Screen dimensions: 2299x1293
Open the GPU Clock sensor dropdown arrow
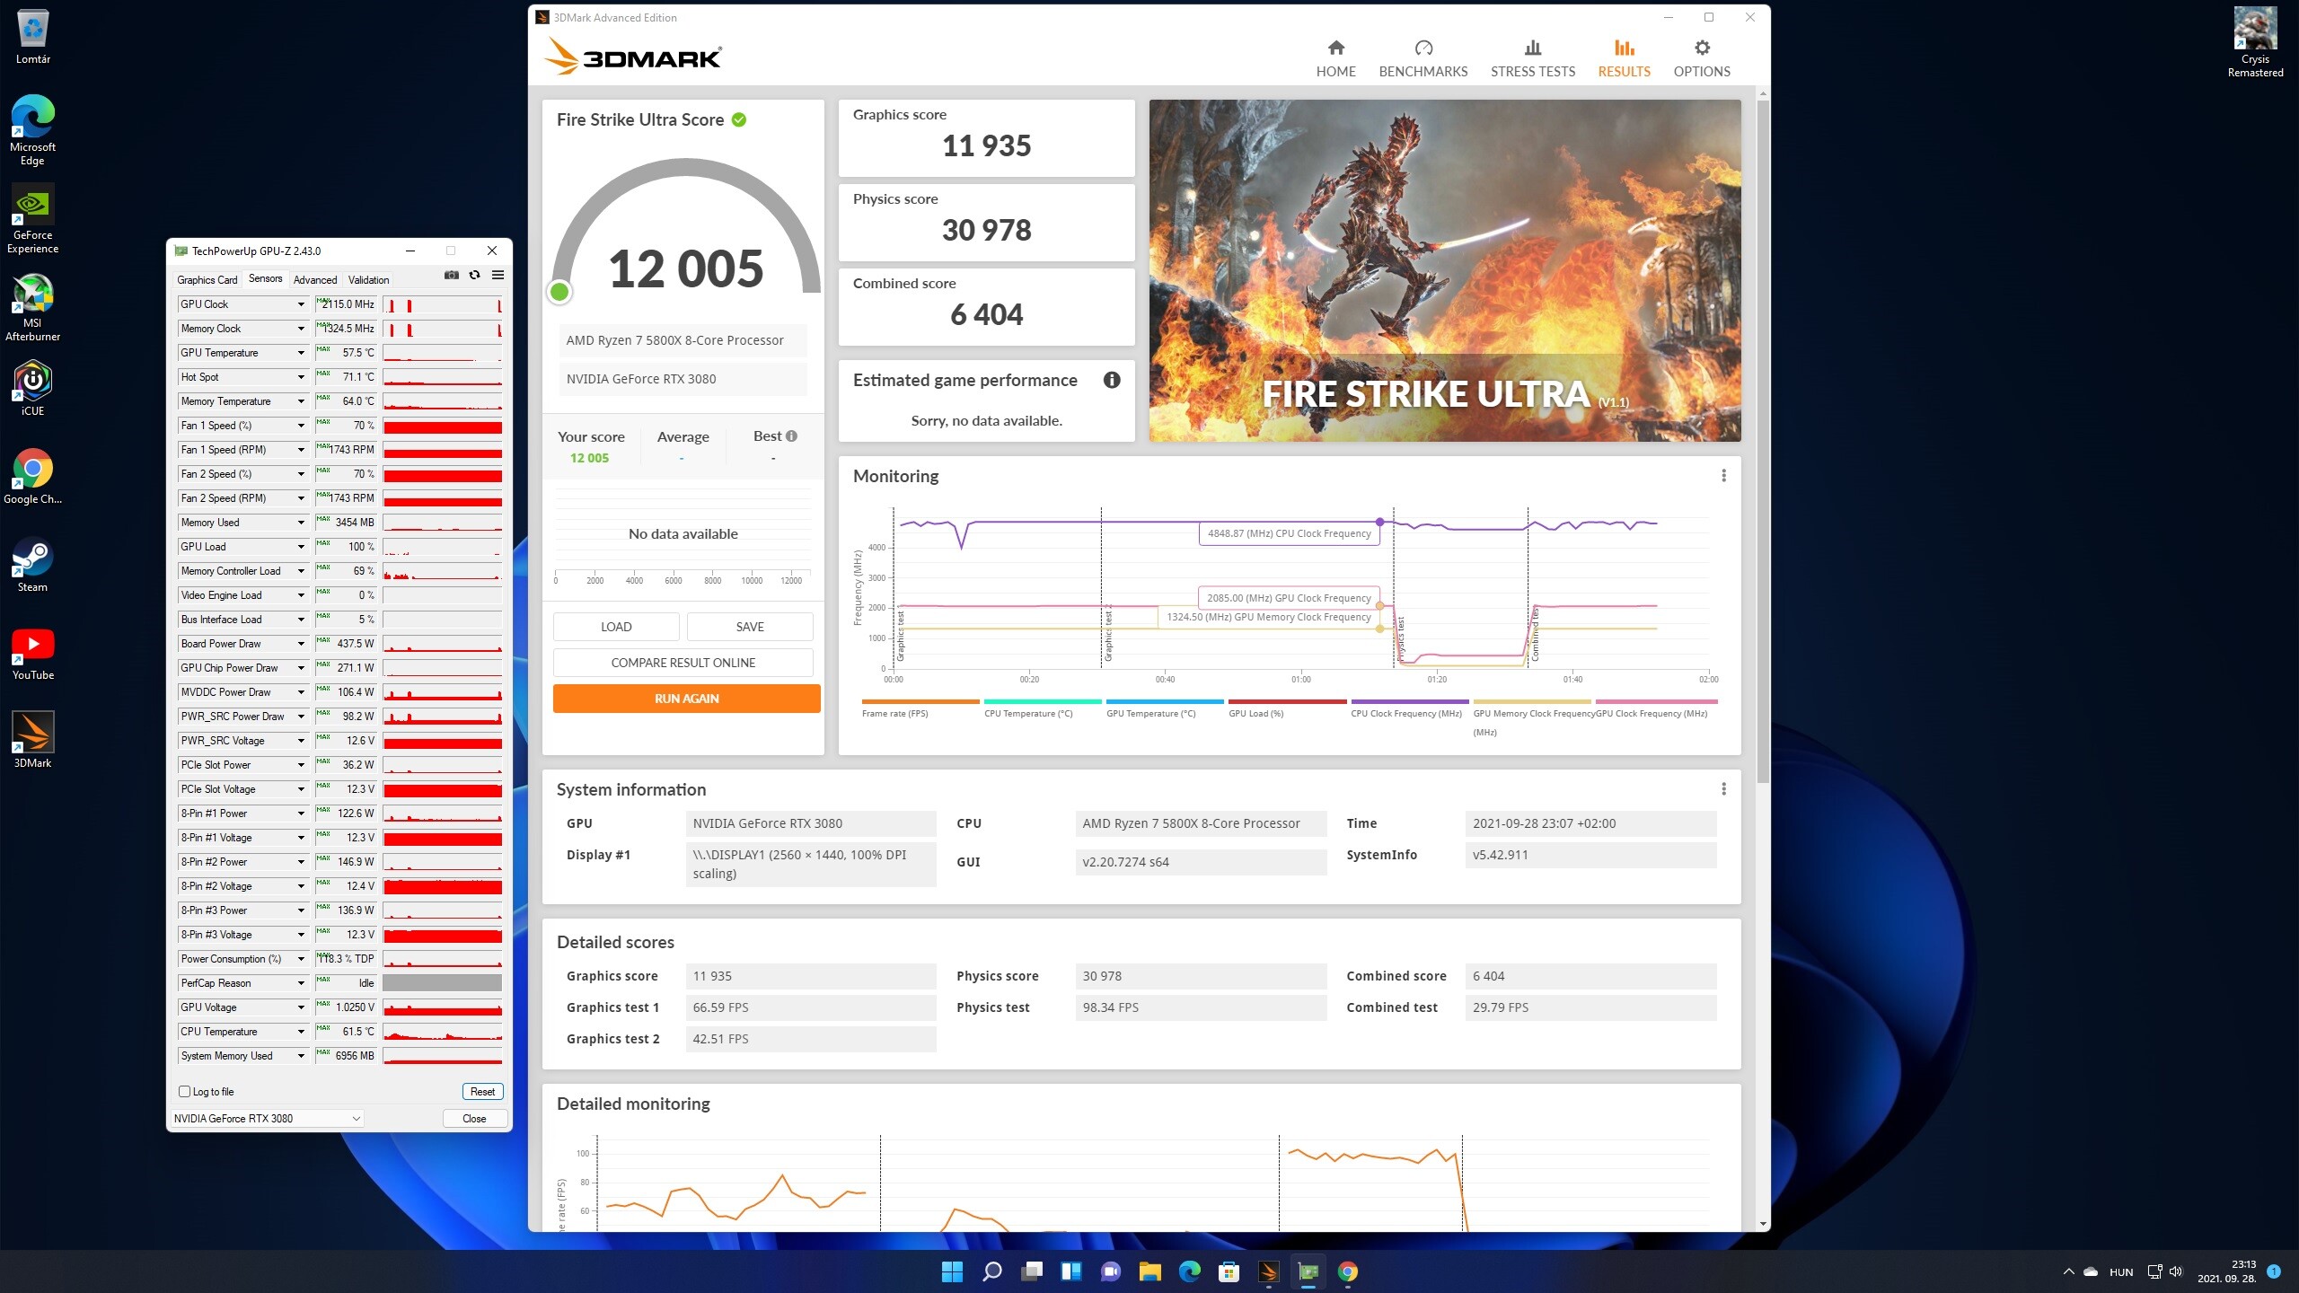click(301, 304)
